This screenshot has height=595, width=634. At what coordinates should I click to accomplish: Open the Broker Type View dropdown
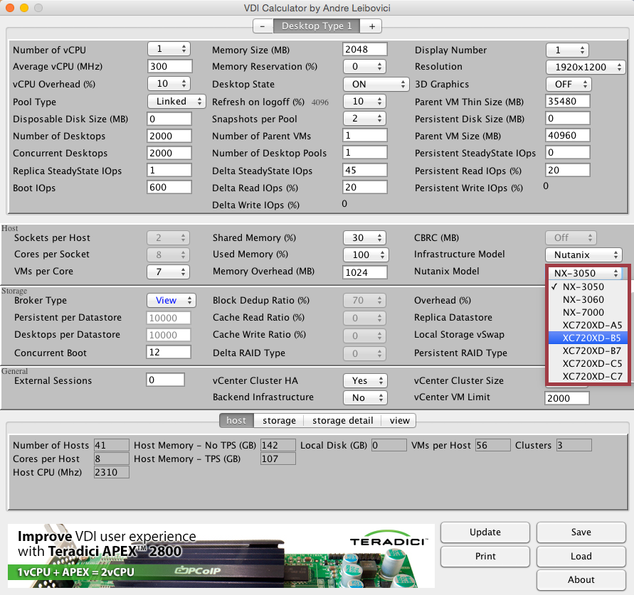point(171,300)
